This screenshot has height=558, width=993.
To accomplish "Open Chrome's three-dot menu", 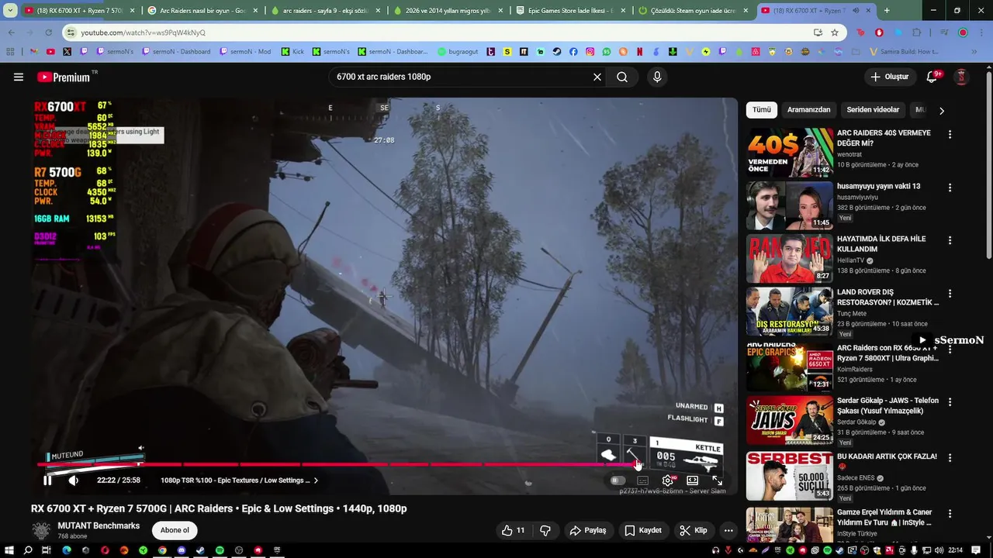I will coord(981,33).
